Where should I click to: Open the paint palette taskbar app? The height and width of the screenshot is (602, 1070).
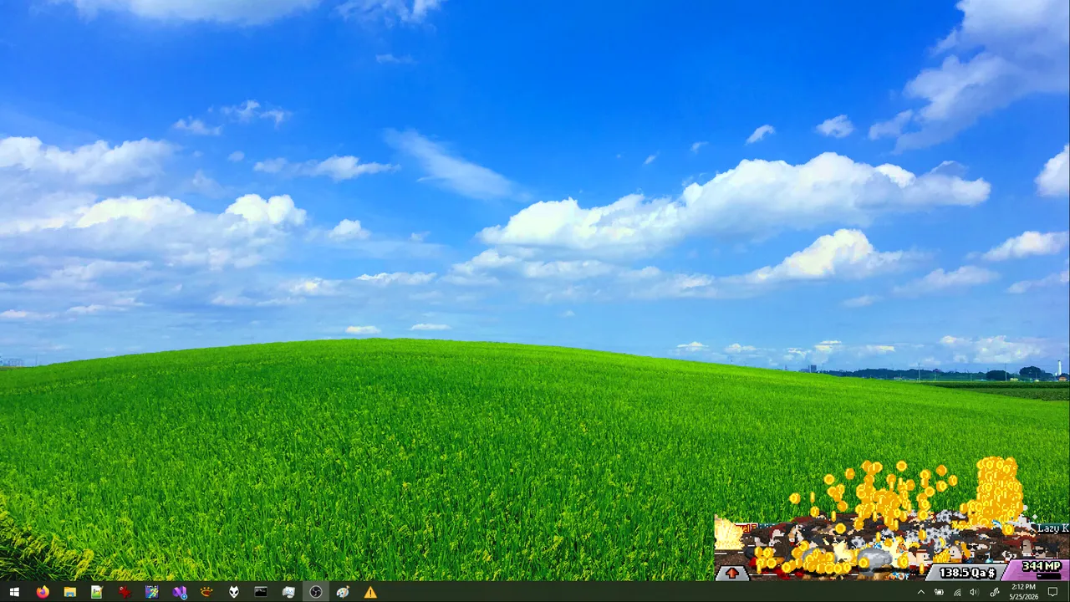pyautogui.click(x=343, y=592)
